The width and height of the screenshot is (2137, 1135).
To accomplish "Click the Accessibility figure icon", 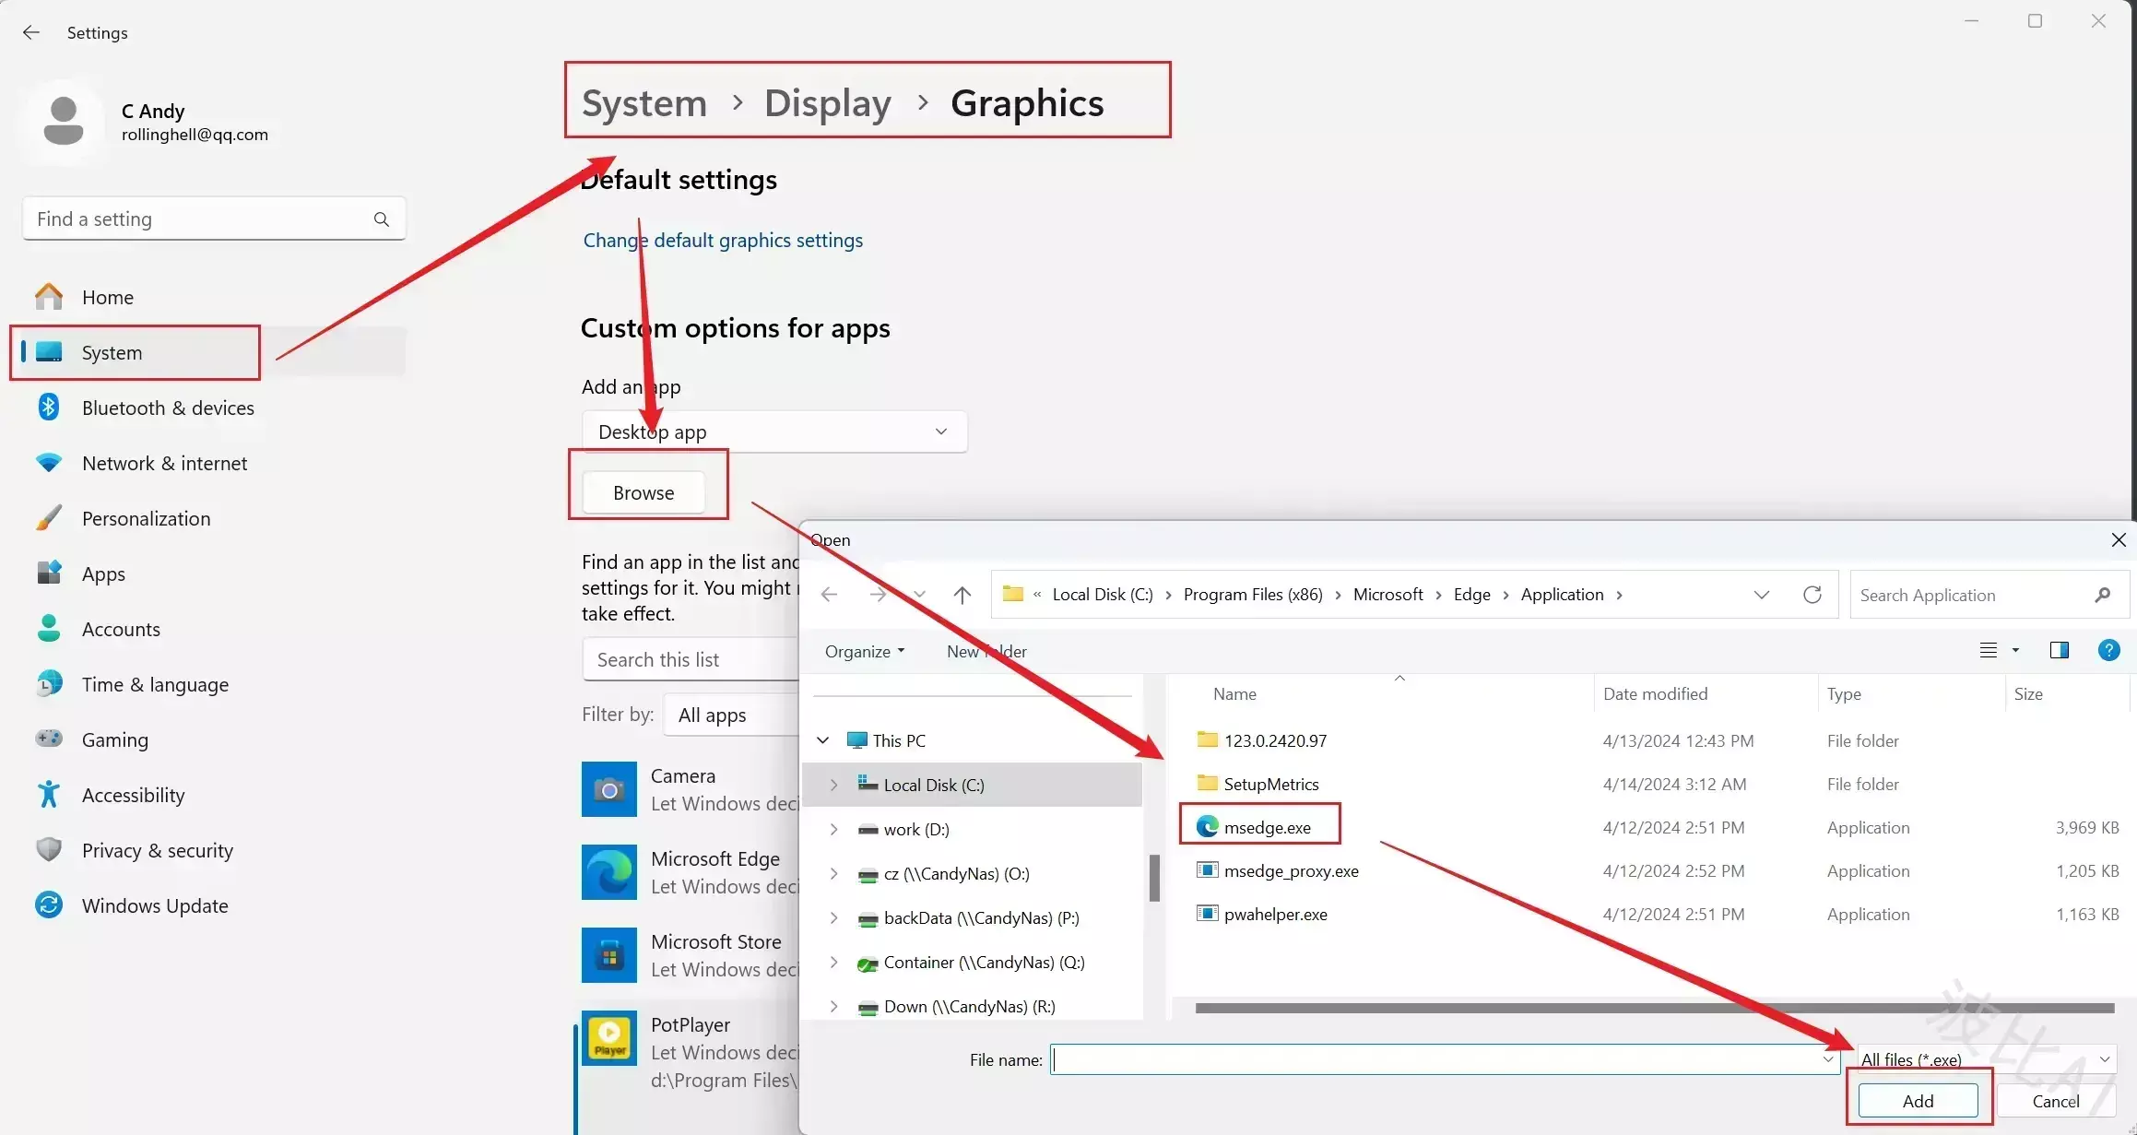I will pyautogui.click(x=49, y=795).
